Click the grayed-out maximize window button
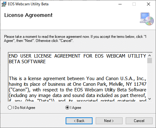Viewport: 156px width, 128px height. (134, 4)
